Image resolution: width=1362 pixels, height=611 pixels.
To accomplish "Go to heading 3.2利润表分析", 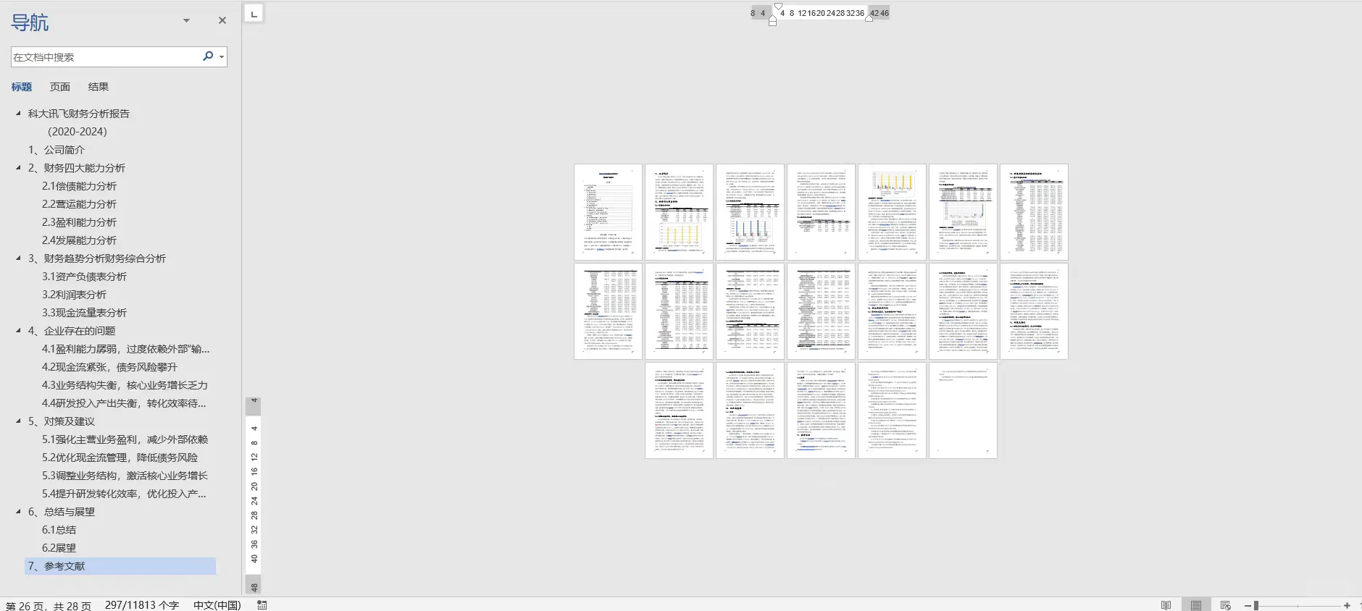I will coord(74,295).
